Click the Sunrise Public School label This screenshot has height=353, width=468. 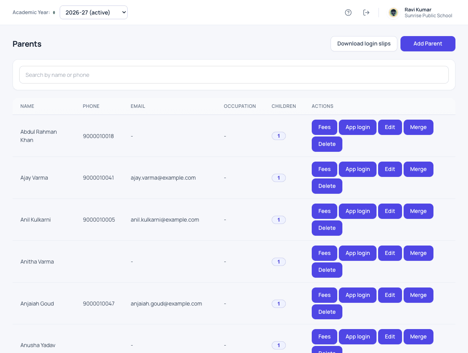pyautogui.click(x=428, y=16)
